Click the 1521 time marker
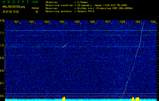This screenshot has width=159, height=101. click(16, 22)
